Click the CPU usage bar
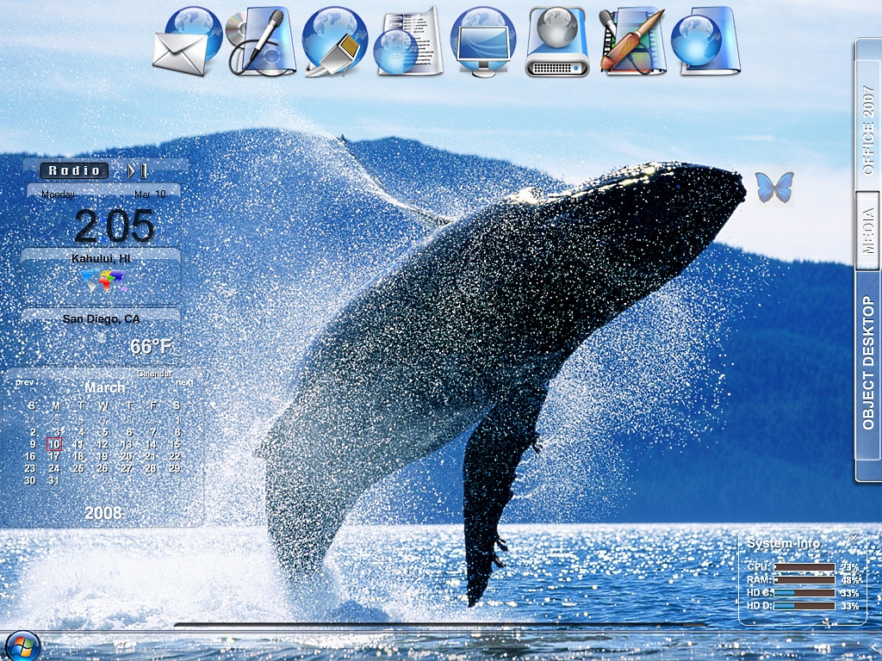This screenshot has height=661, width=882. pyautogui.click(x=804, y=567)
